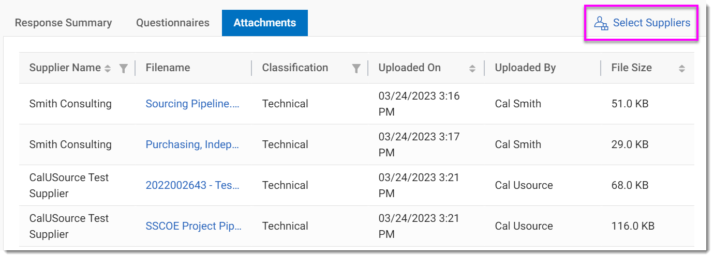Click the Filename column header
The width and height of the screenshot is (714, 258).
coord(168,68)
